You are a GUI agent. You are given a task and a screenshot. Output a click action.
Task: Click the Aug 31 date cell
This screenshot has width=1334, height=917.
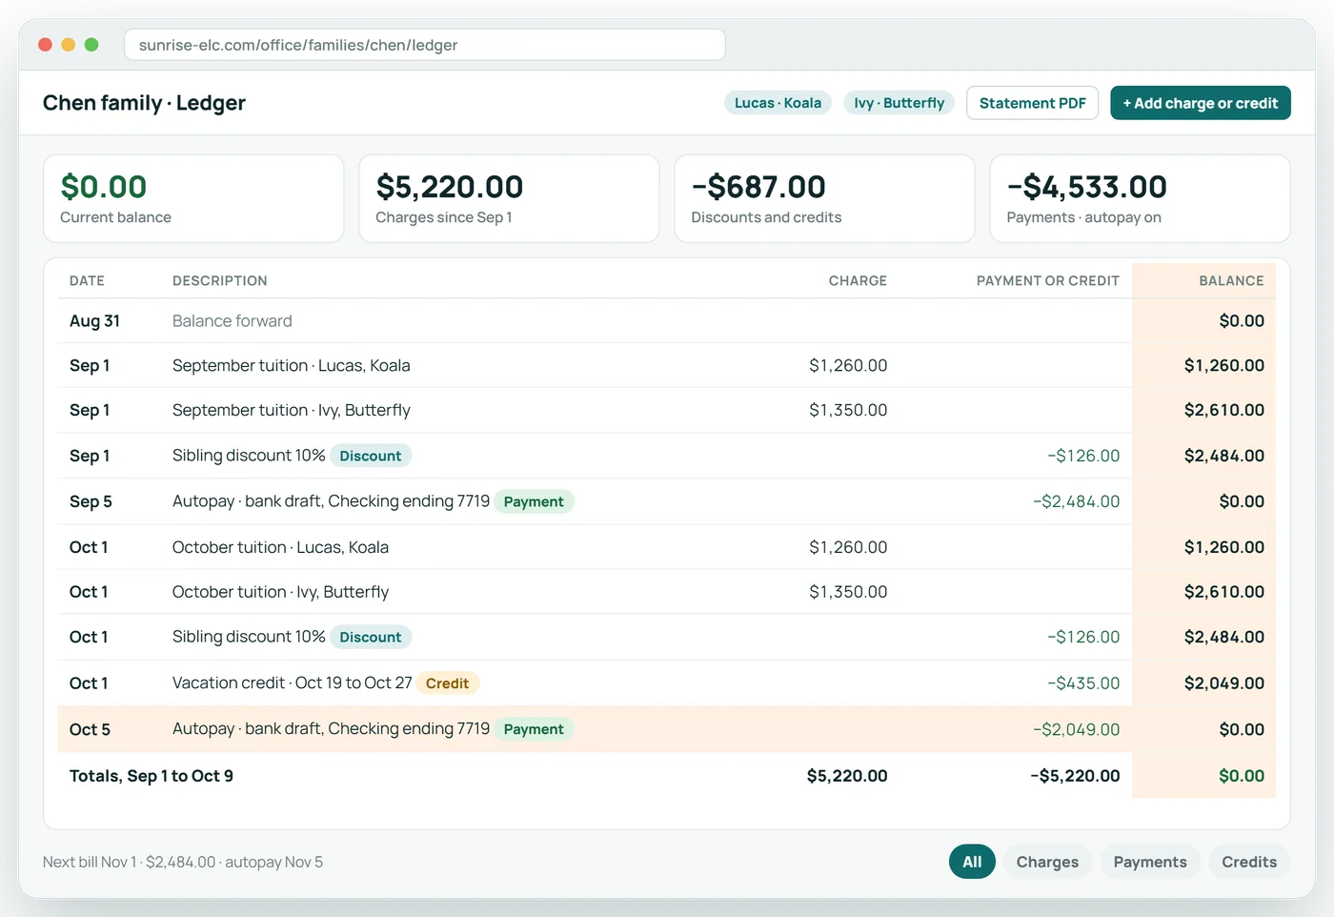94,321
